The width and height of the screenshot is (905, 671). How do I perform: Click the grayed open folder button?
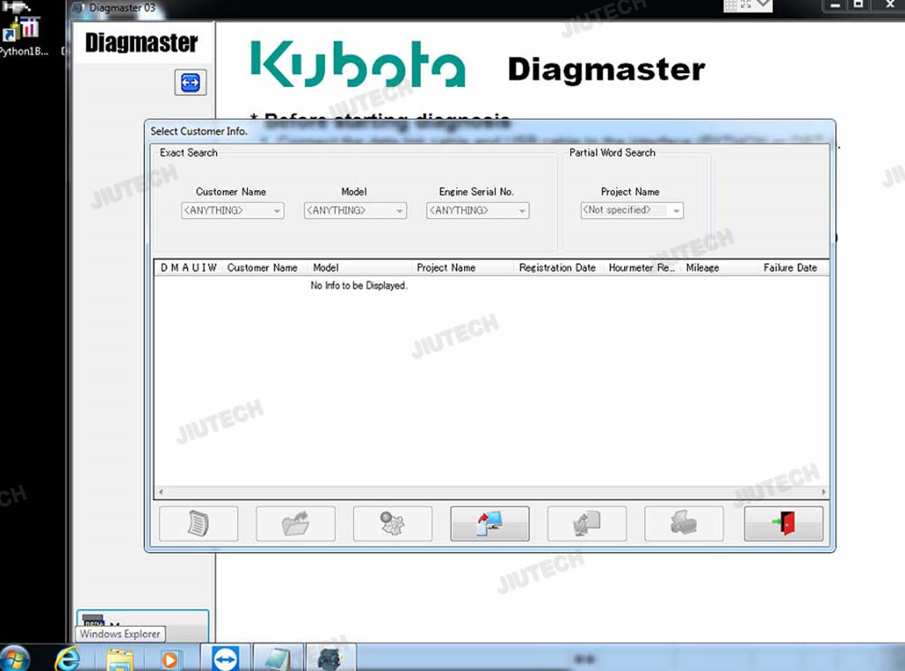click(x=295, y=523)
